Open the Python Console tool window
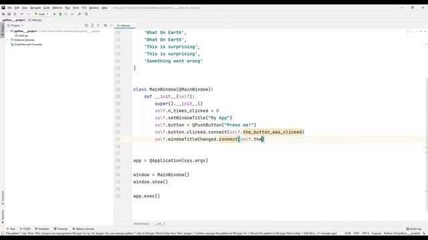The image size is (428, 240). click(83, 229)
